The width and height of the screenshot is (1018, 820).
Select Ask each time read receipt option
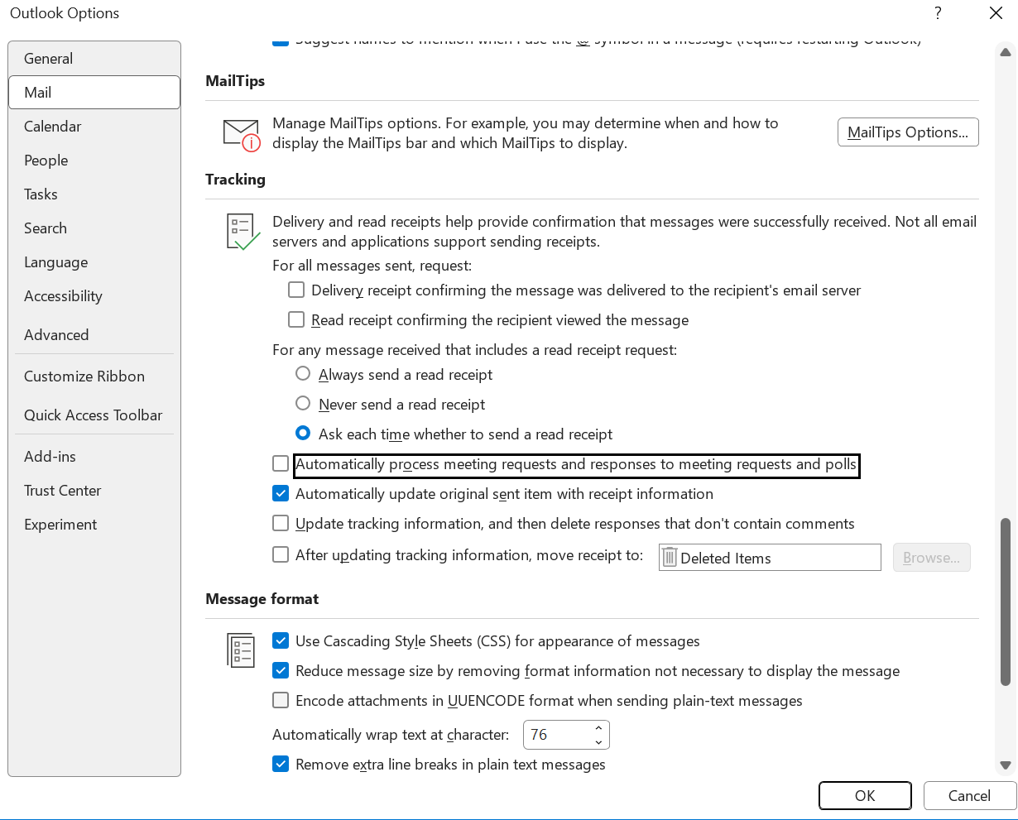point(303,434)
